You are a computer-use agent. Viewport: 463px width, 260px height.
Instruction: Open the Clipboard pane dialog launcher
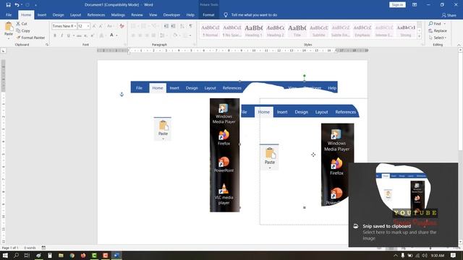(x=47, y=45)
